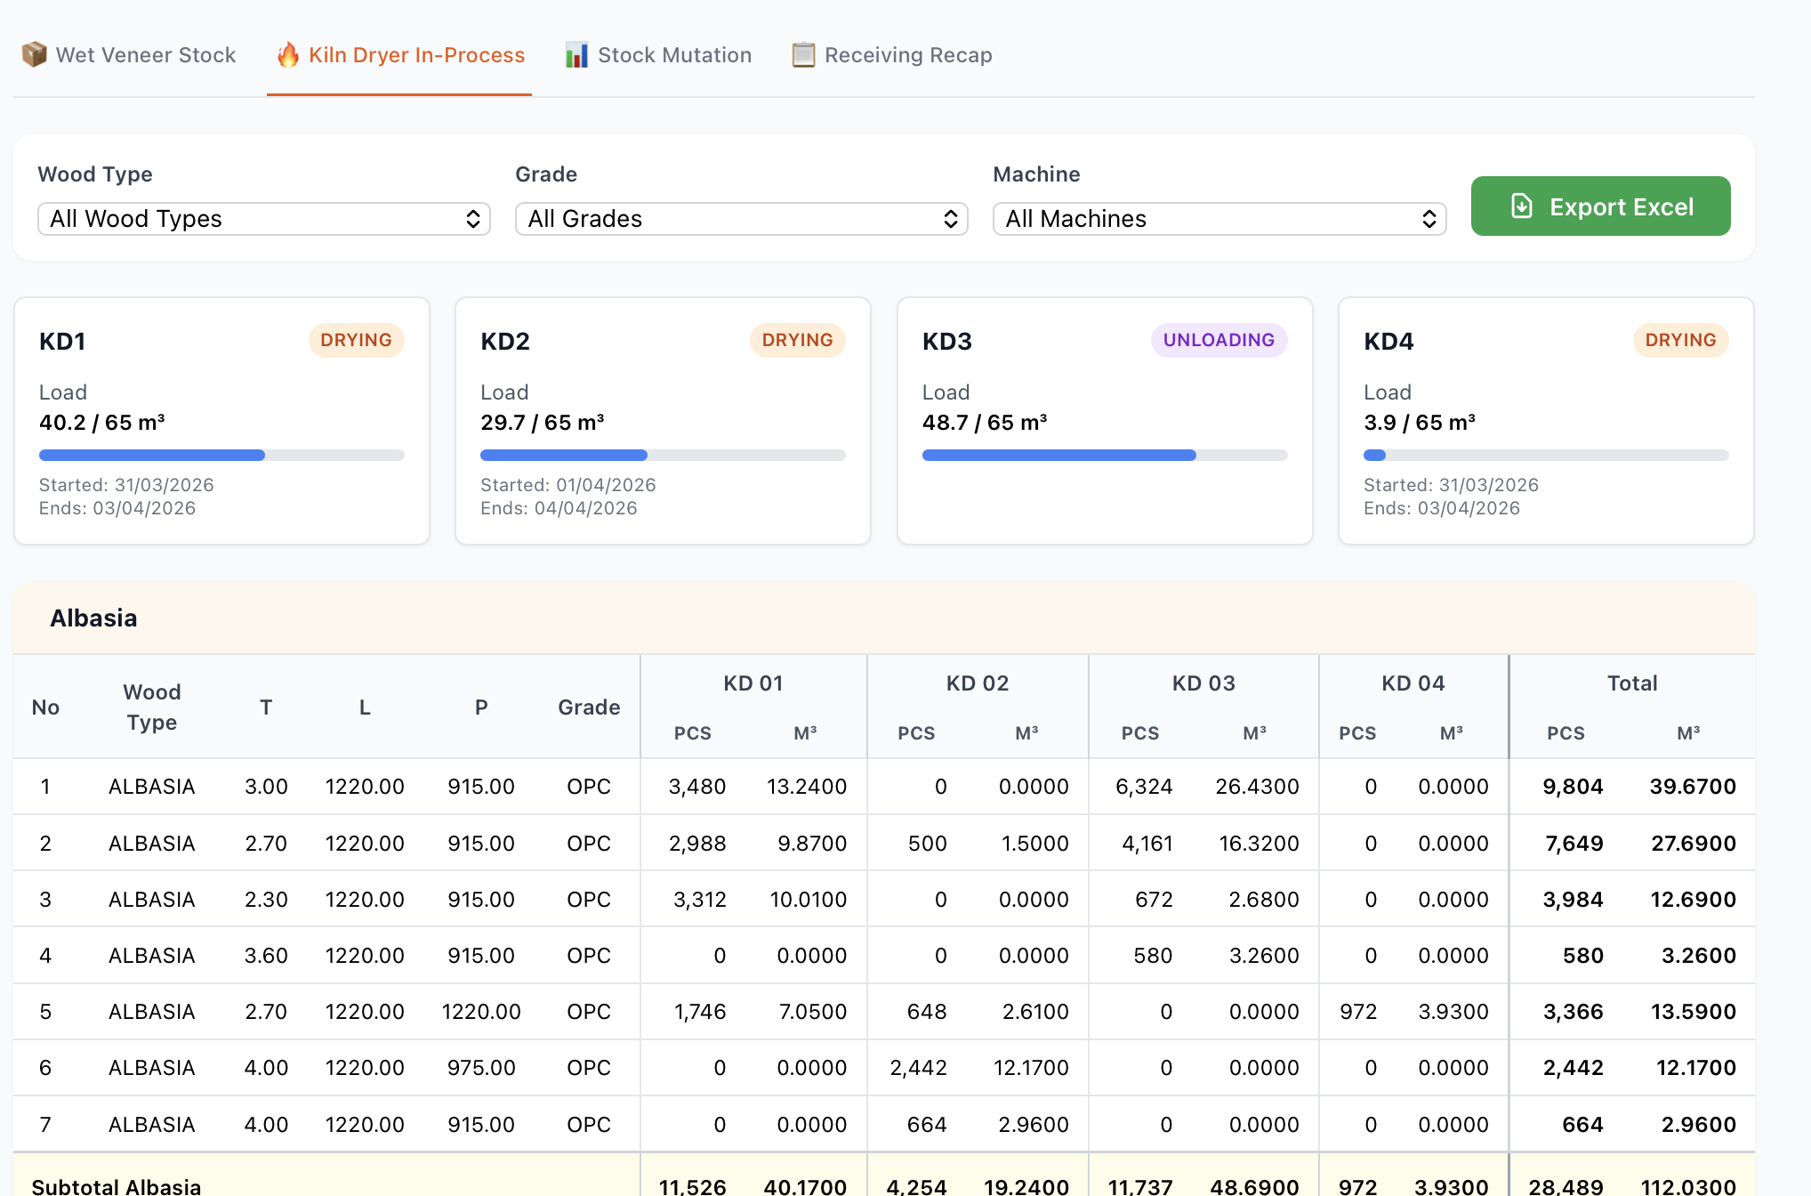
Task: Click the bar chart icon on Stock Mutation
Action: click(x=576, y=55)
